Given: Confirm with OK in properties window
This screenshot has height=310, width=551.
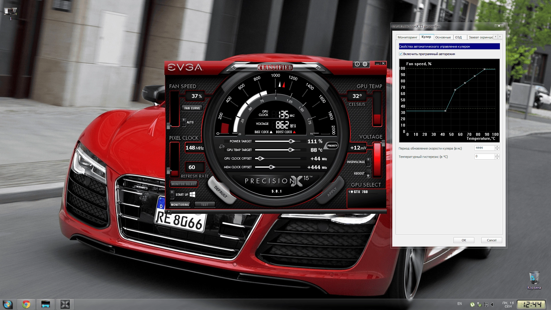Looking at the screenshot, I should point(464,240).
